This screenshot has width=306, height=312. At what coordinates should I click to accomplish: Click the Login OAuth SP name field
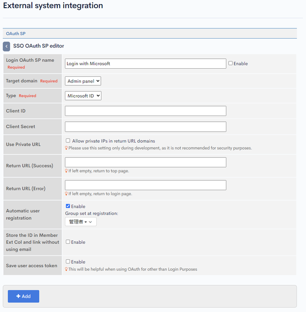[x=145, y=64]
